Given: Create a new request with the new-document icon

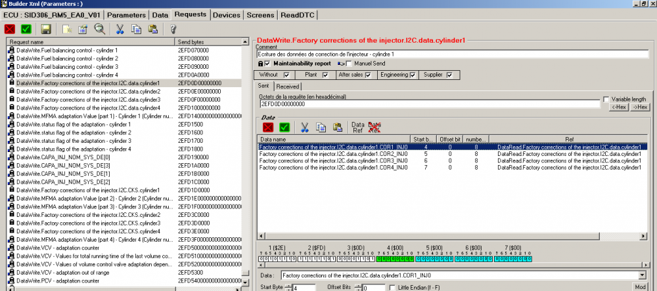Looking at the screenshot, I should tap(67, 29).
